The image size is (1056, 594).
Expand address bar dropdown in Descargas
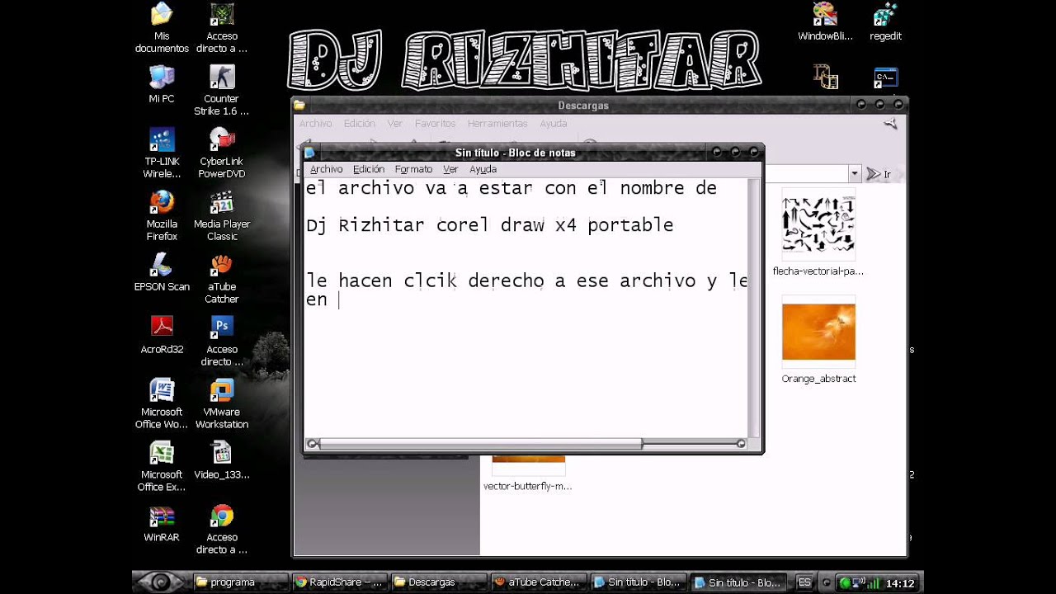(x=854, y=174)
